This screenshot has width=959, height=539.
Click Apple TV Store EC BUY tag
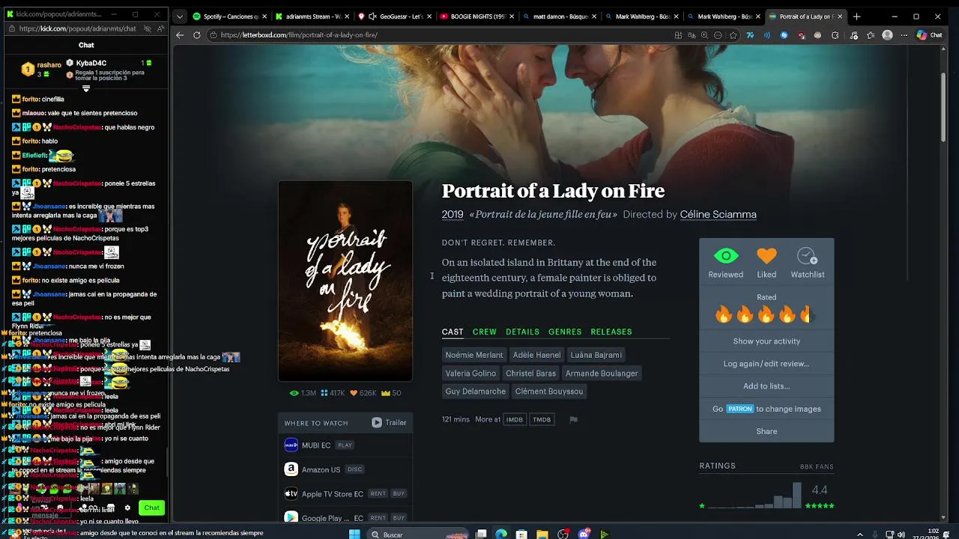(399, 493)
